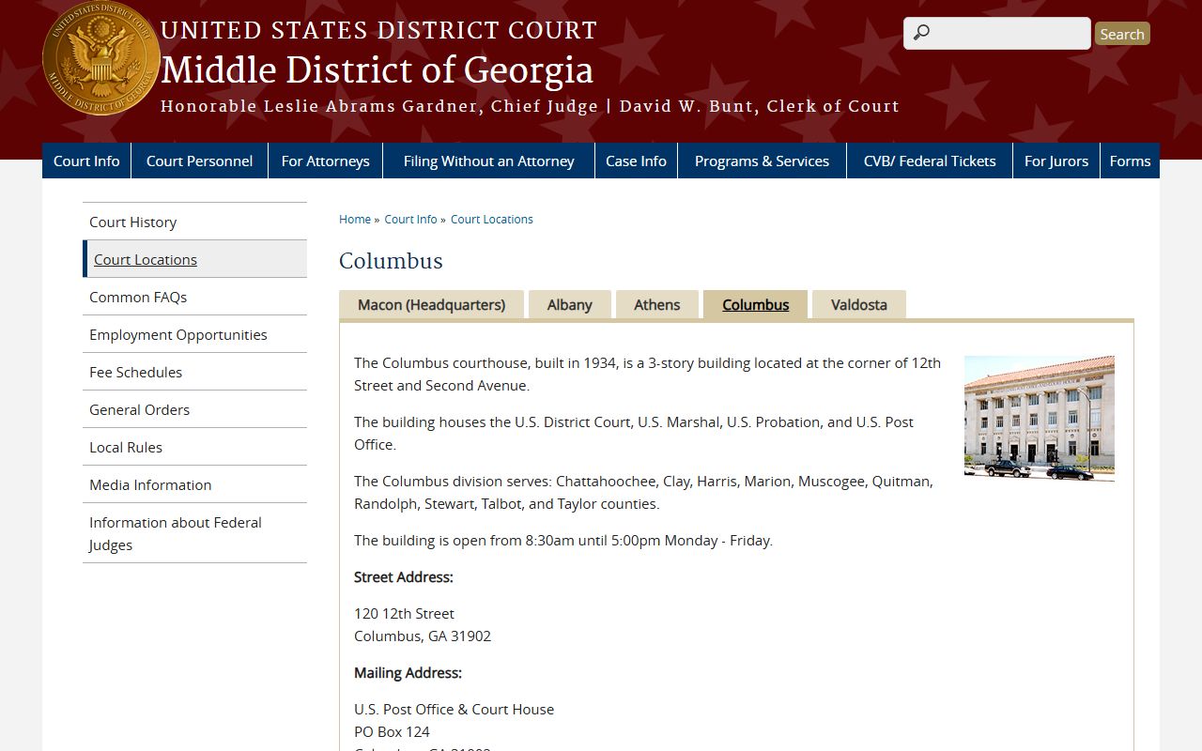Switch to the Albany tab
1202x751 pixels.
tap(570, 304)
